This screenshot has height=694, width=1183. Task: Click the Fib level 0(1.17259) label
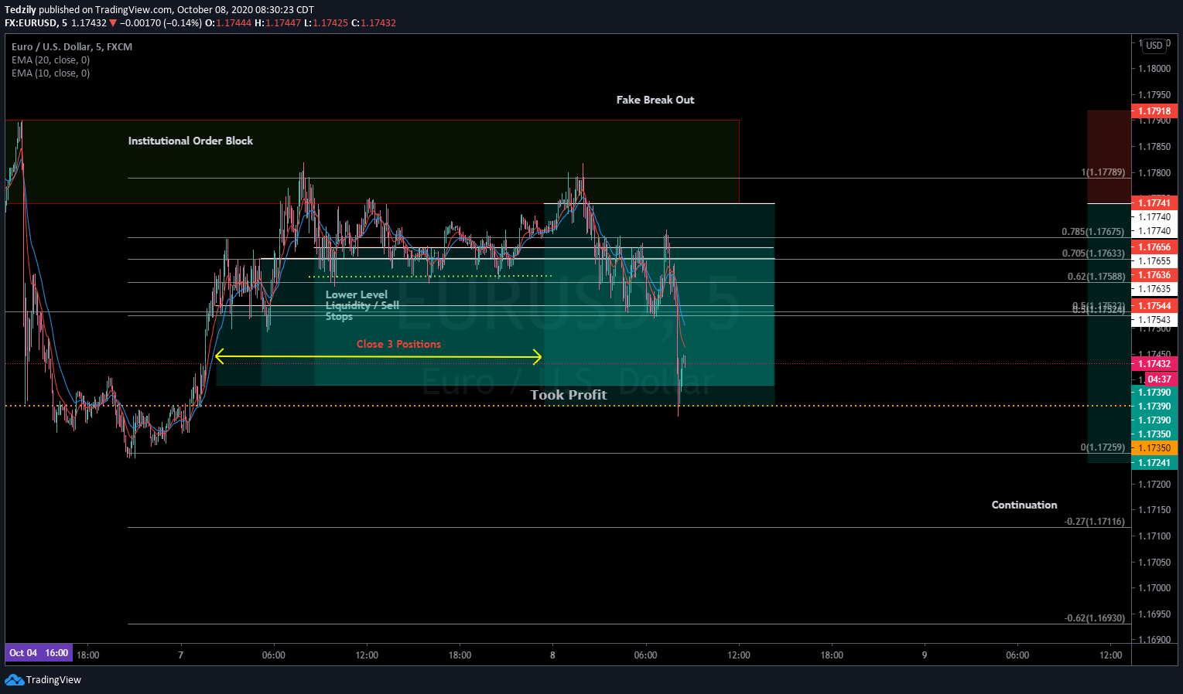(x=1103, y=447)
